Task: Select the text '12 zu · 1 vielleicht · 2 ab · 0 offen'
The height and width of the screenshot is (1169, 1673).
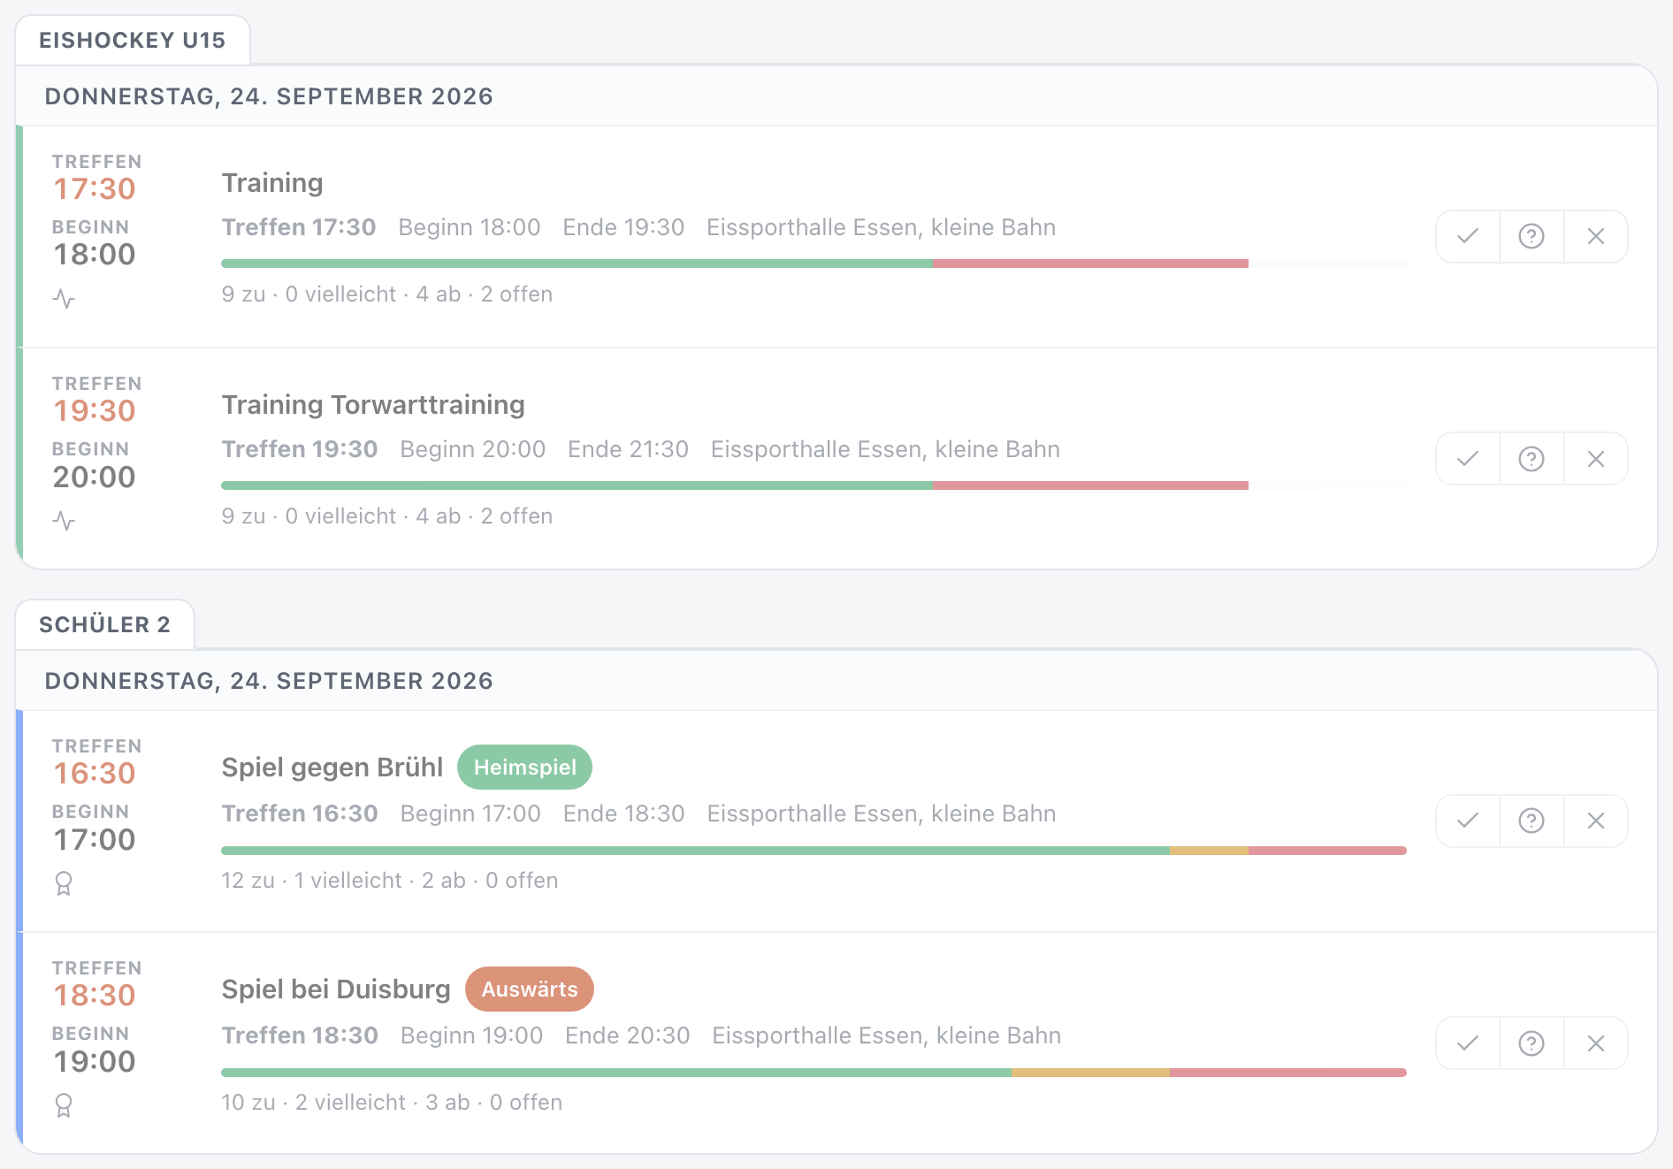Action: point(390,881)
